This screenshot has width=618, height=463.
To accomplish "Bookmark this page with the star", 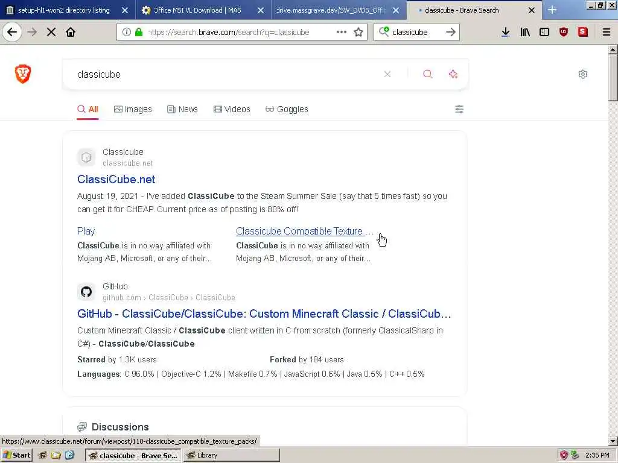I will pyautogui.click(x=358, y=32).
